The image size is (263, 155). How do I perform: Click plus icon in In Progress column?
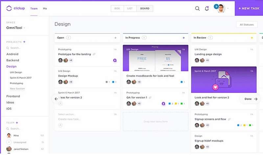(x=183, y=38)
